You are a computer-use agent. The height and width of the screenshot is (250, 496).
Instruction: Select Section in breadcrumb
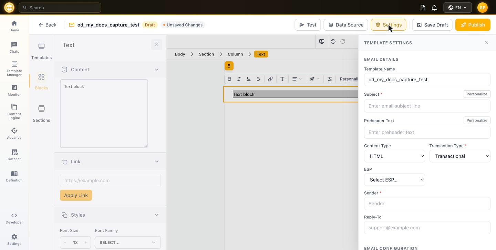pos(206,54)
